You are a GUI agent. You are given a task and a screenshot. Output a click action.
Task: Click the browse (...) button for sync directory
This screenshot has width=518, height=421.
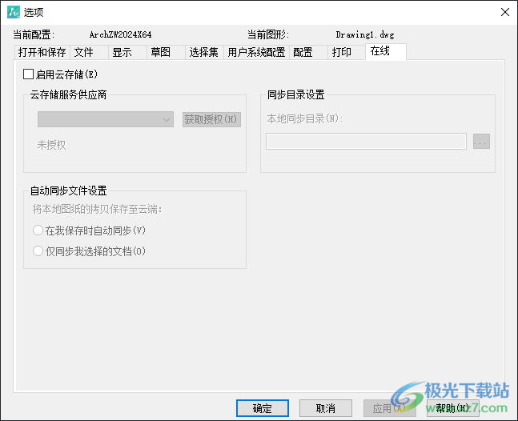pos(481,142)
